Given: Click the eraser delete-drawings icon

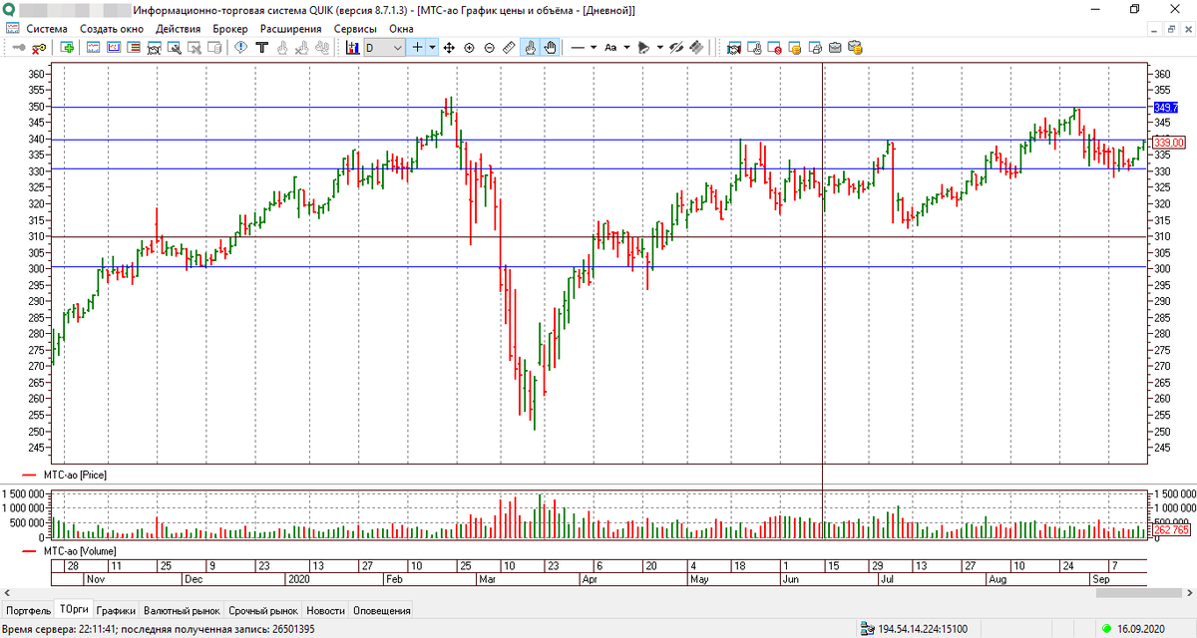Looking at the screenshot, I should [x=696, y=47].
